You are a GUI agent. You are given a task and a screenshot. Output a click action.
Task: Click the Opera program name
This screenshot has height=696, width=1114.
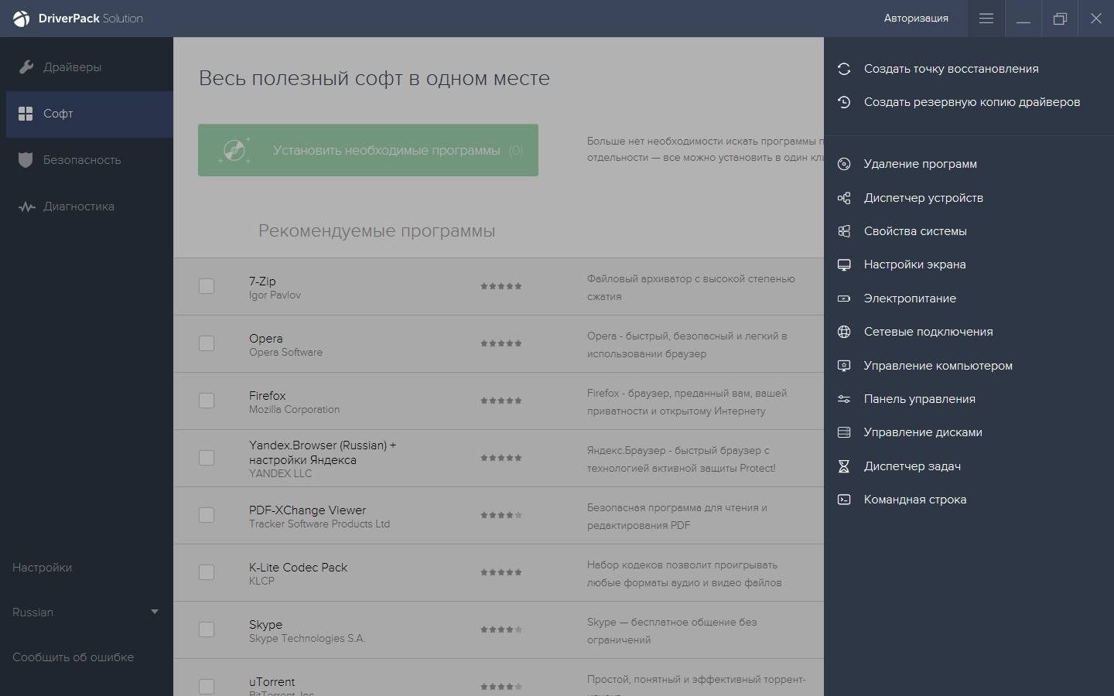pyautogui.click(x=266, y=339)
